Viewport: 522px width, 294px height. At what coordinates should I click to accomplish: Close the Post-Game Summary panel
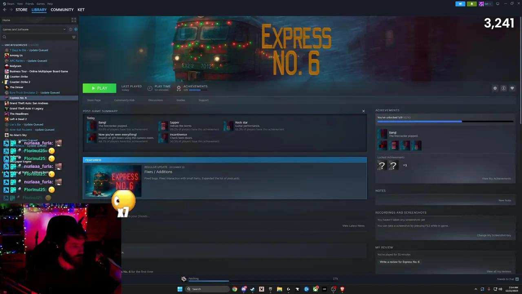(363, 111)
